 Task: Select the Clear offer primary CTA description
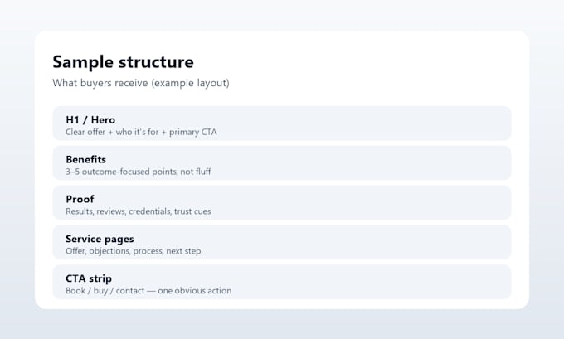click(x=141, y=133)
